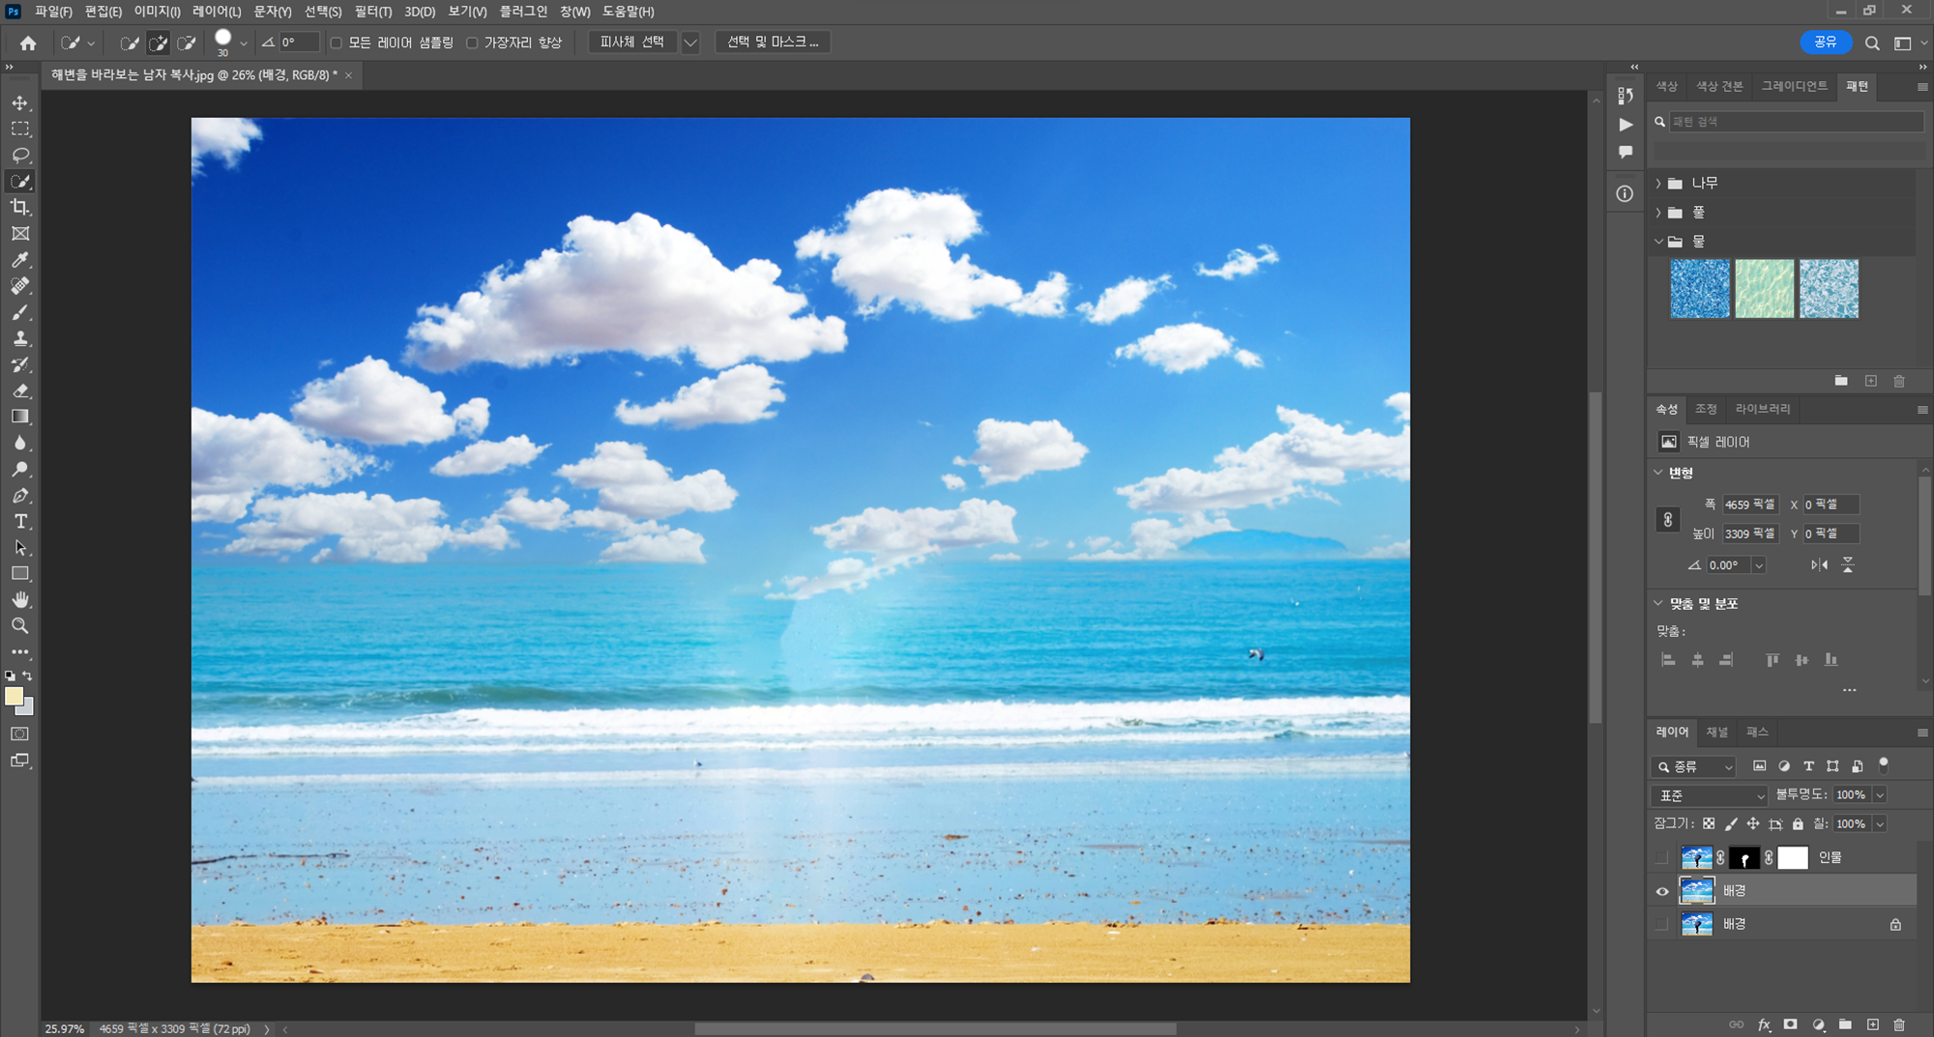This screenshot has height=1037, width=1934.
Task: Open the search icon at top right
Action: (x=1872, y=43)
